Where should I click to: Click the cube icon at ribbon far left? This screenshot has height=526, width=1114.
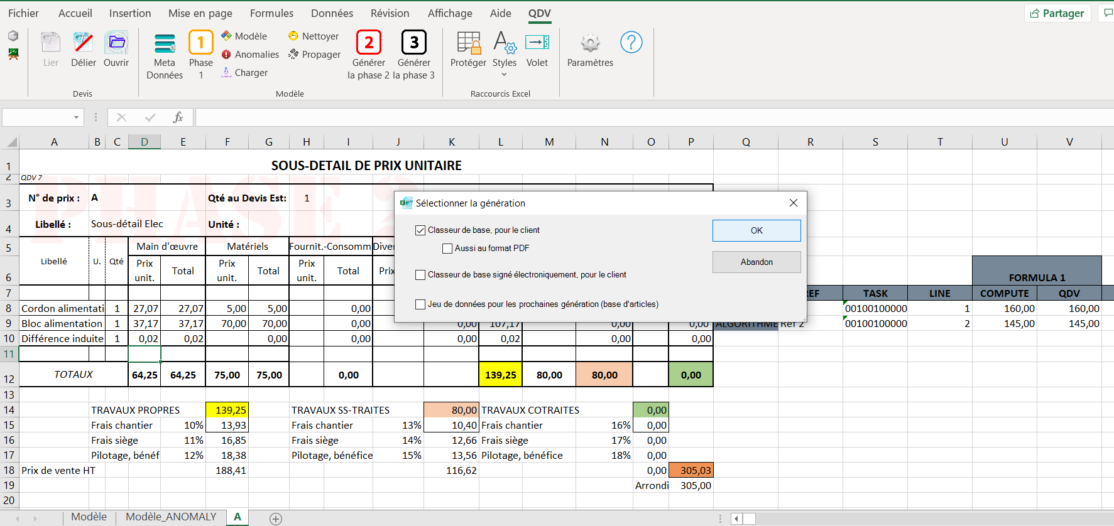click(x=13, y=36)
